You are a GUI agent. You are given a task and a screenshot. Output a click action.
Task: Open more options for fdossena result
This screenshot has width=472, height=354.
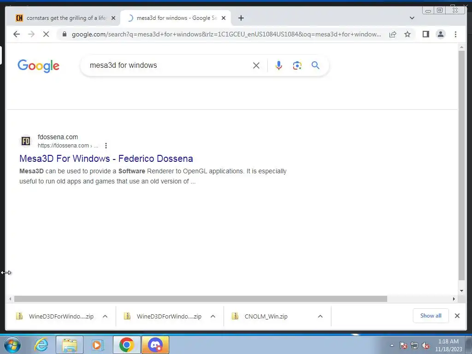[x=106, y=146]
